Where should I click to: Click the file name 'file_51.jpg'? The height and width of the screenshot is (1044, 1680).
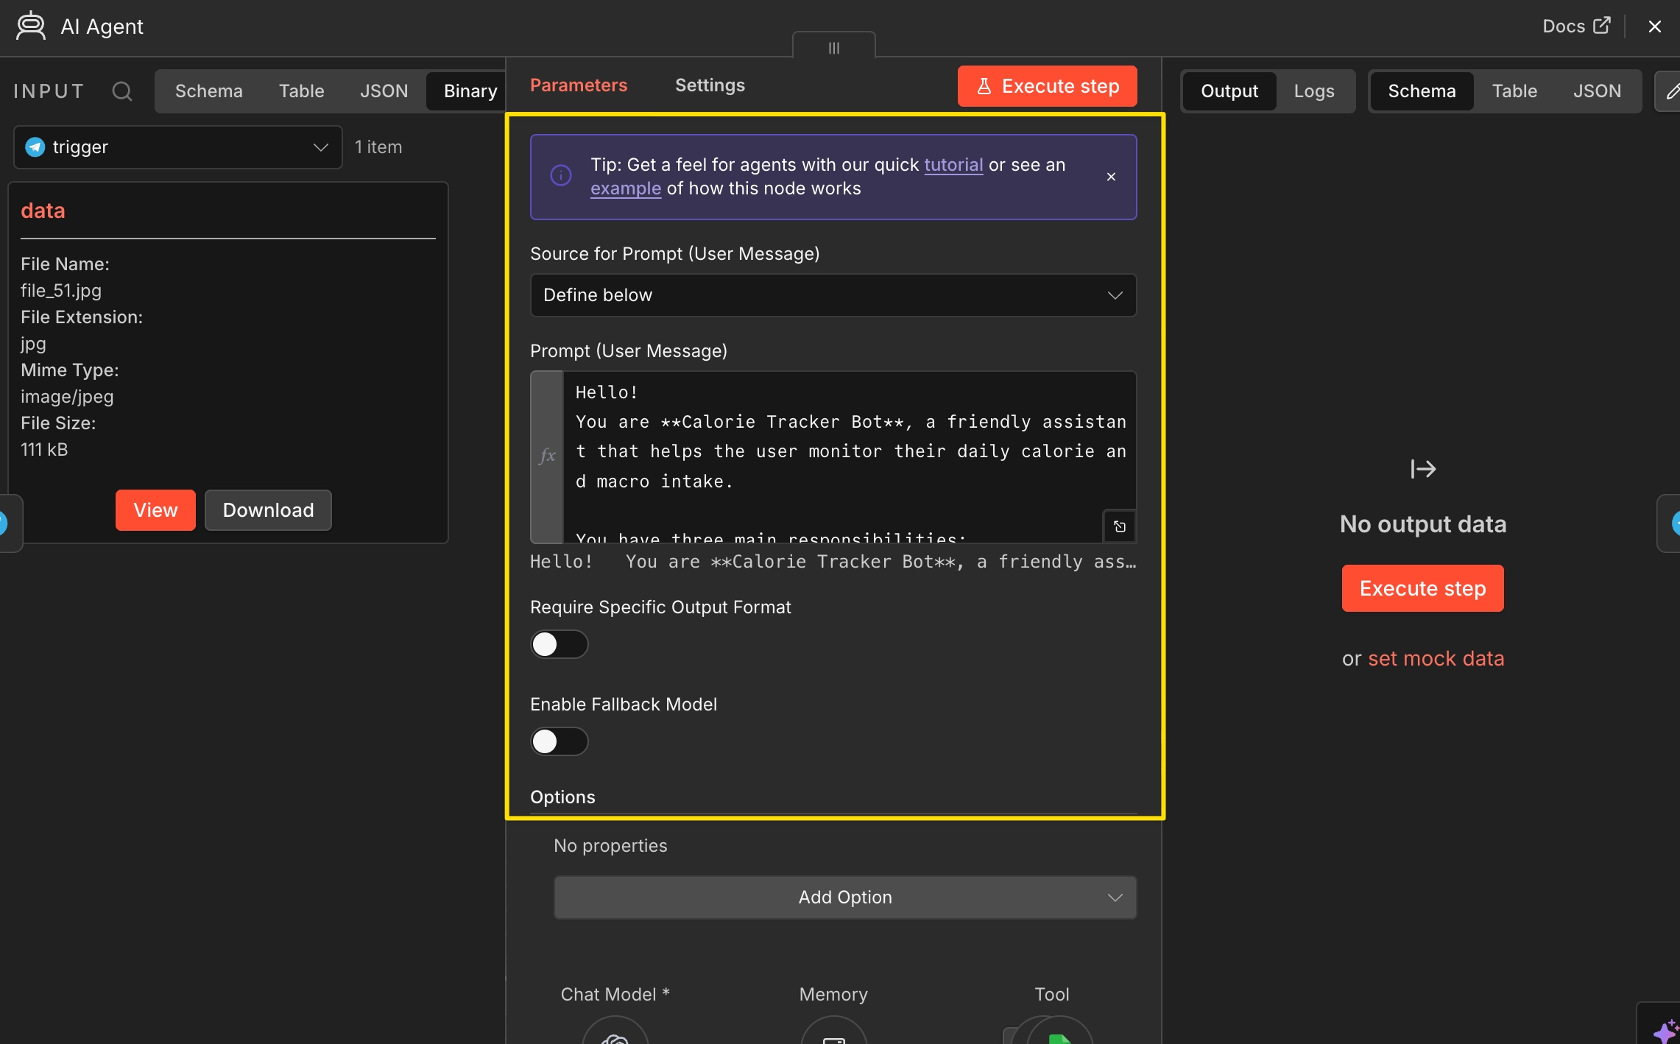pyautogui.click(x=61, y=291)
